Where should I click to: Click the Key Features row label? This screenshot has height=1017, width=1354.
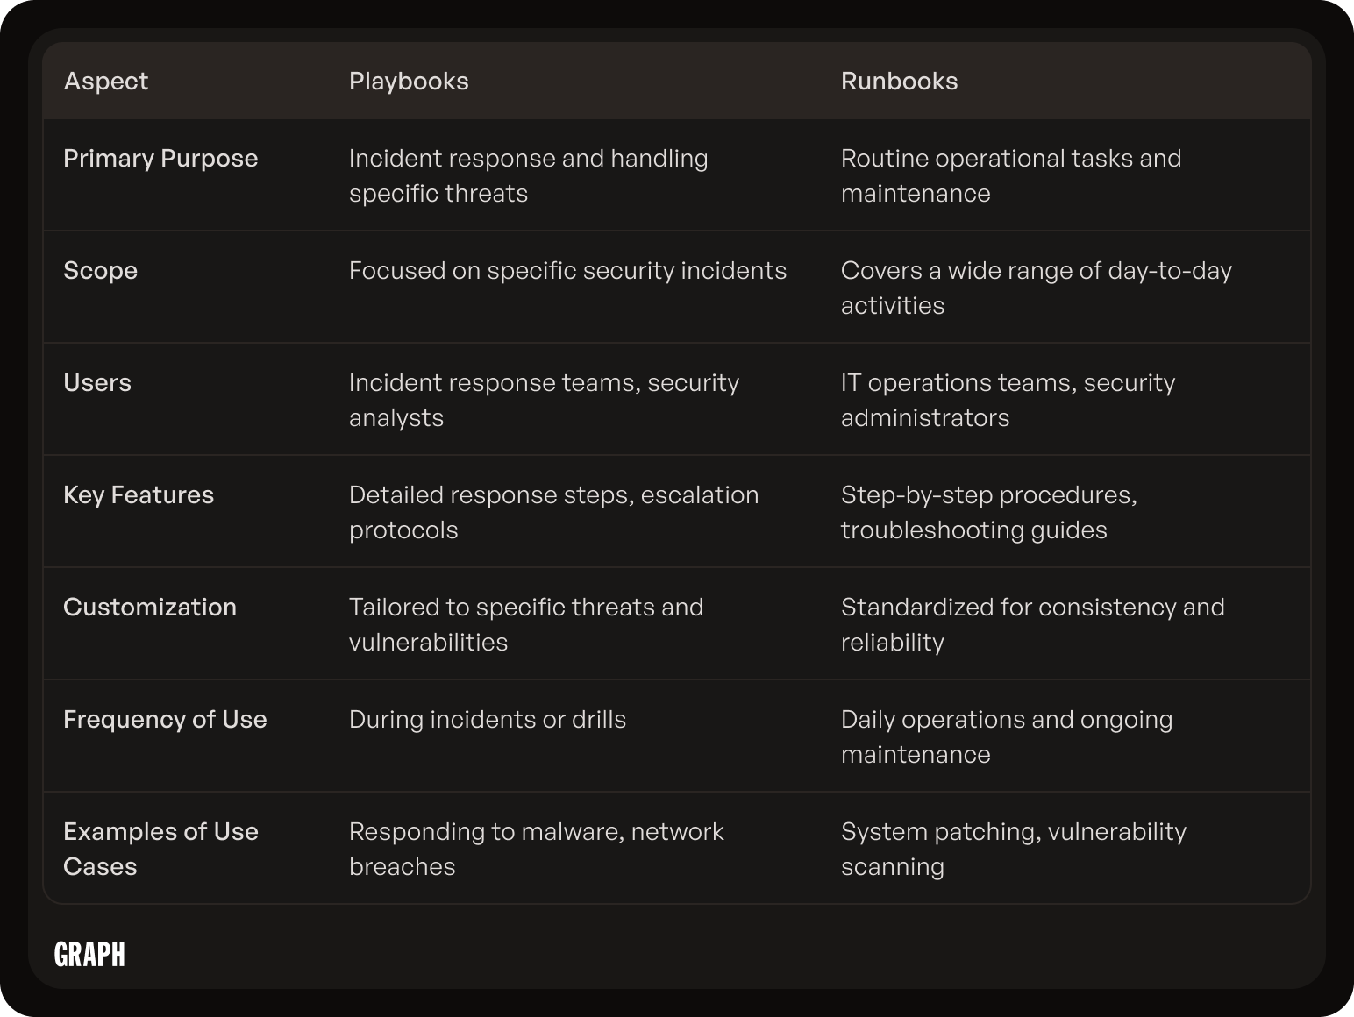(139, 494)
